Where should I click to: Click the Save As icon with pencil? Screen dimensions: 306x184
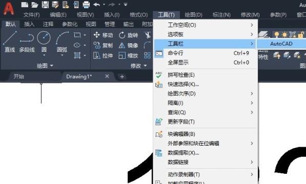(x=55, y=5)
